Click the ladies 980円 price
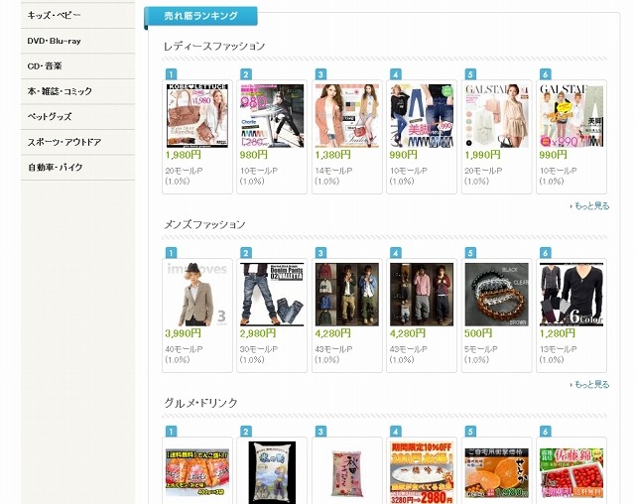The image size is (635, 504). [254, 155]
